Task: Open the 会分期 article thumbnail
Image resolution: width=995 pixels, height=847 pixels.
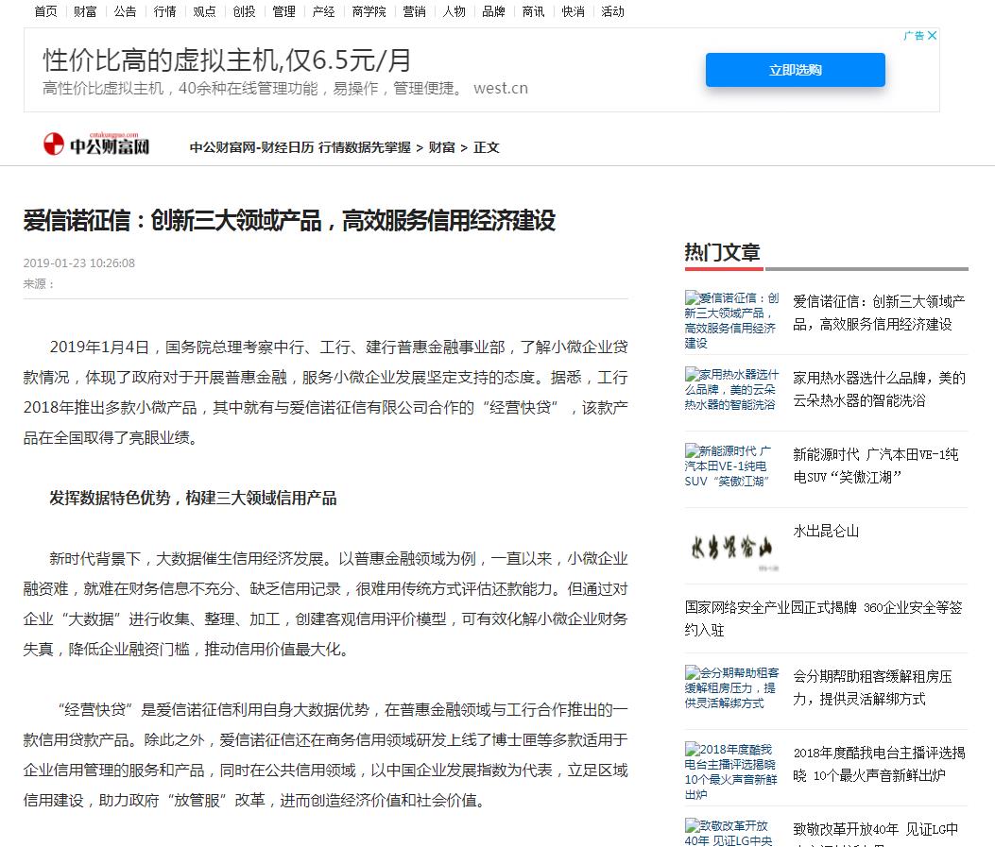Action: pos(731,687)
